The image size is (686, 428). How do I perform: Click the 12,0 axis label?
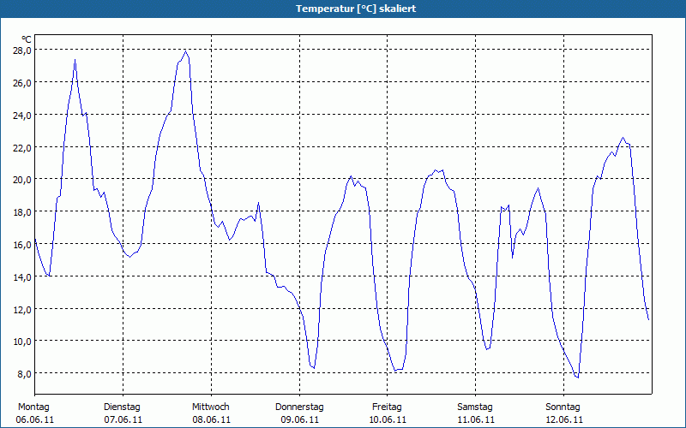pyautogui.click(x=22, y=309)
